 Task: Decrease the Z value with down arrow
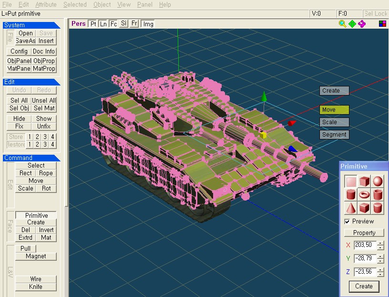pyautogui.click(x=380, y=274)
